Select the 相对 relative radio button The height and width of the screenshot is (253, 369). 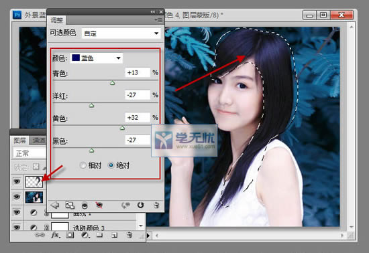point(83,165)
